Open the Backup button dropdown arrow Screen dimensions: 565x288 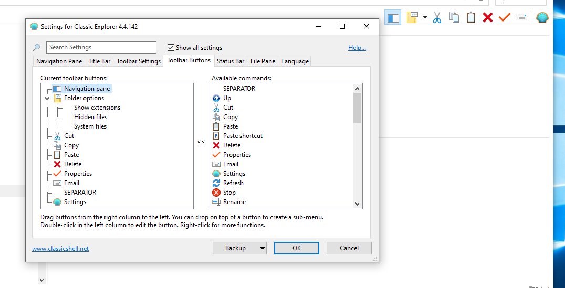pyautogui.click(x=263, y=248)
